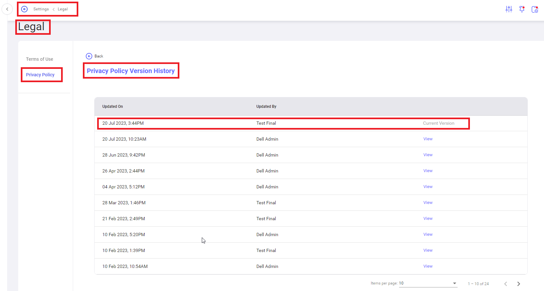Click Settings in the breadcrumb
544x291 pixels.
click(41, 9)
